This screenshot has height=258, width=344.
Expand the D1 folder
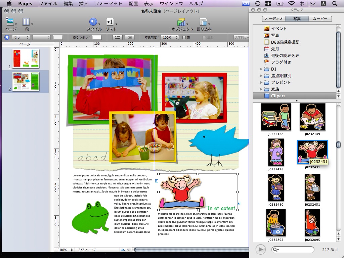(x=261, y=69)
